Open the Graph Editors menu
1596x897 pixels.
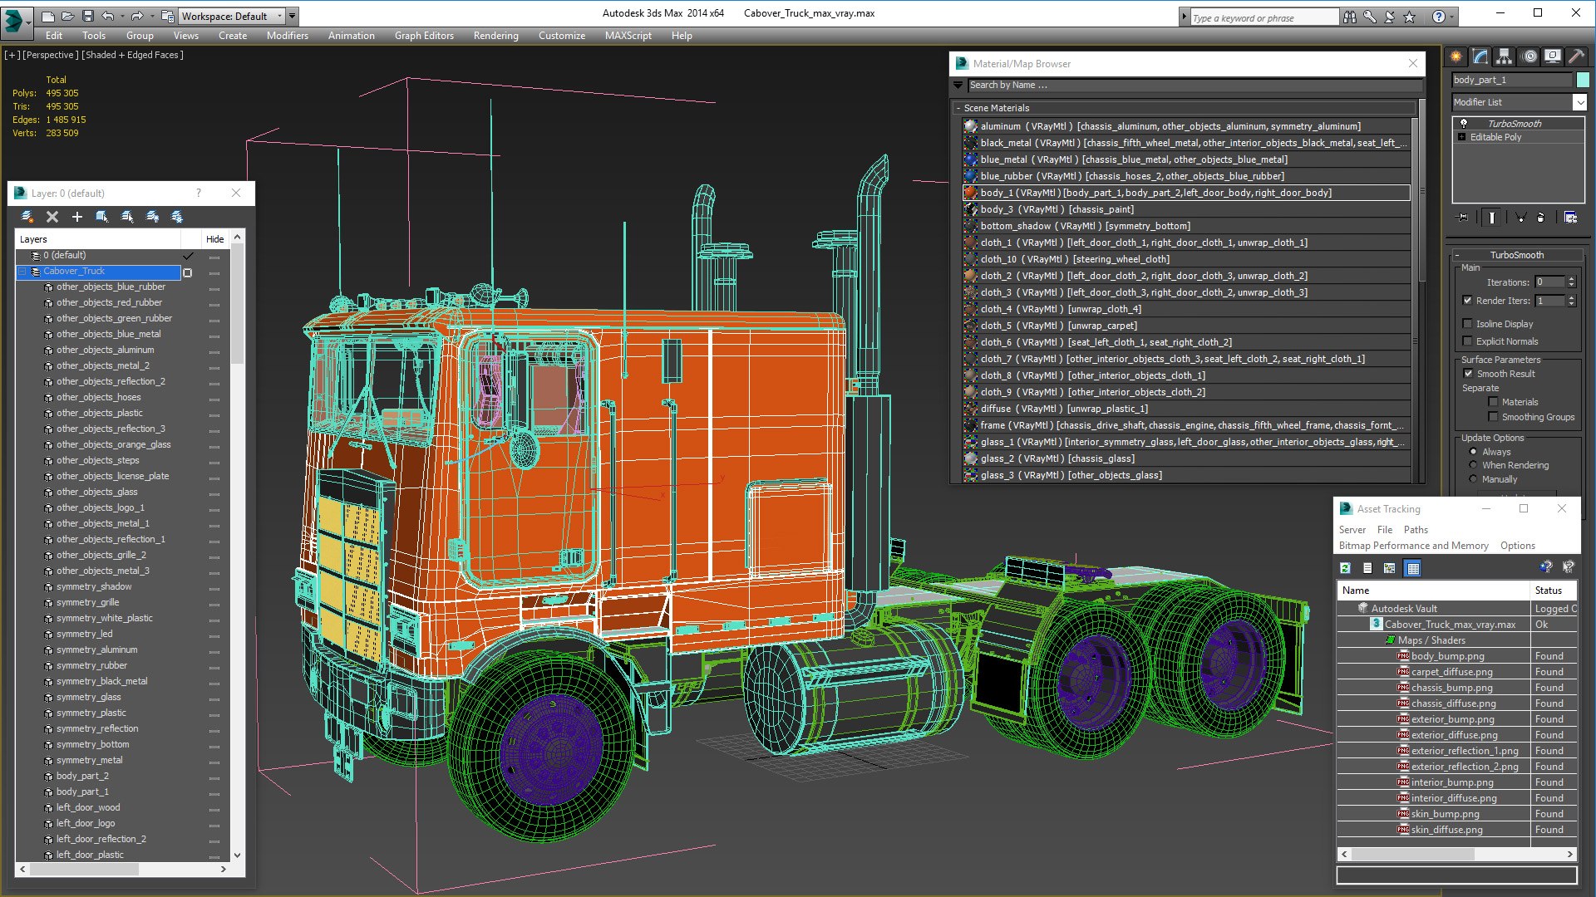point(424,36)
